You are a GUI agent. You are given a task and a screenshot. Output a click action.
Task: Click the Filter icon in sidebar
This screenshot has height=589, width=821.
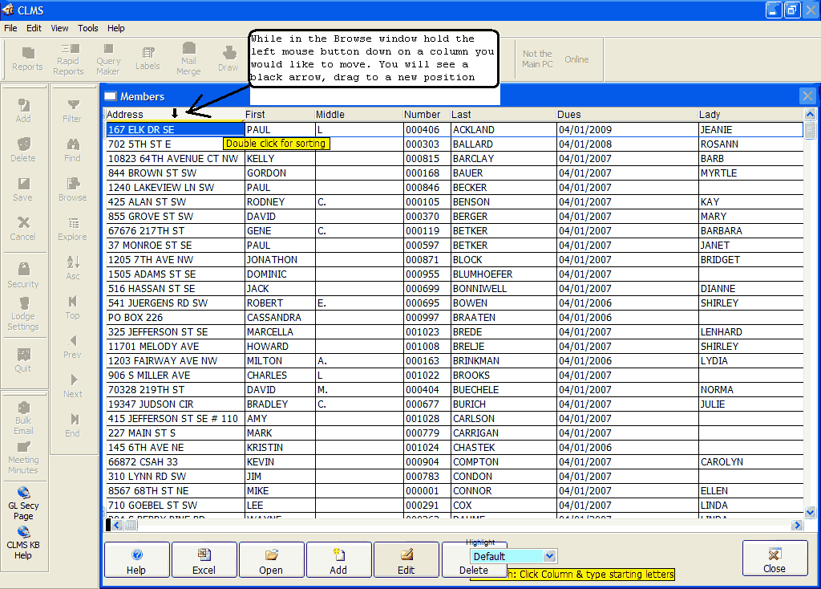pyautogui.click(x=72, y=110)
